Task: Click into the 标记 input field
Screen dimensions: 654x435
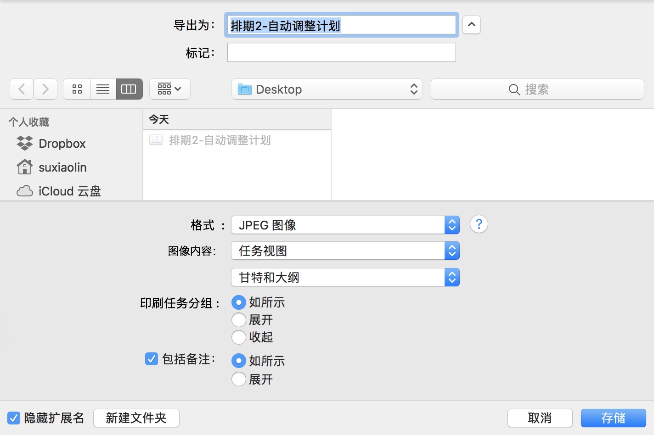Action: tap(342, 52)
